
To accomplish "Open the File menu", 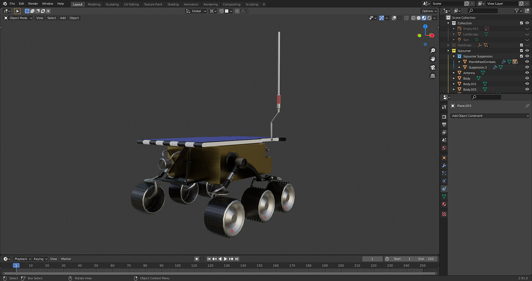I will tap(12, 4).
